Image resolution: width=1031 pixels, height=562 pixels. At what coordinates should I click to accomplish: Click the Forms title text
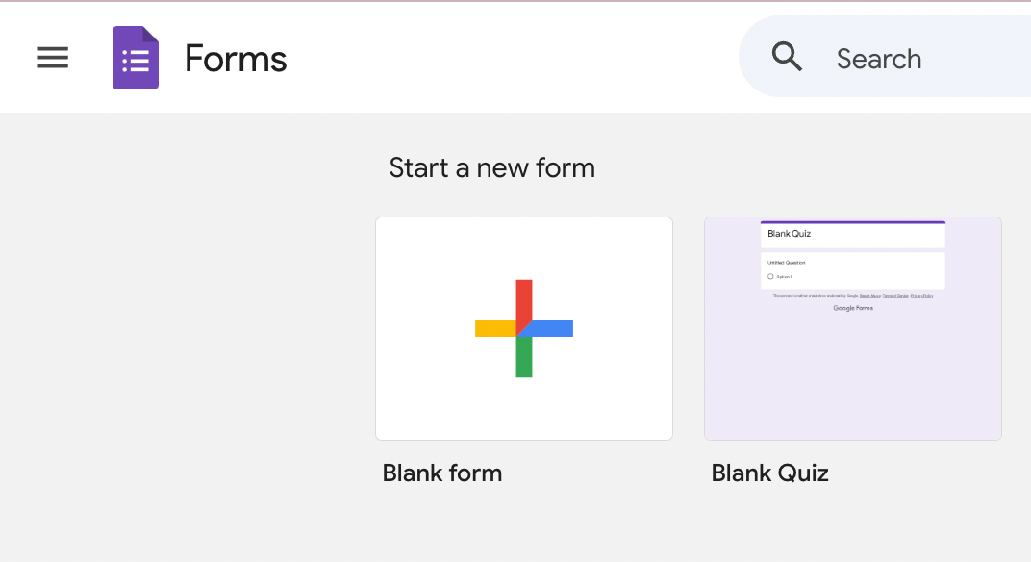[235, 58]
